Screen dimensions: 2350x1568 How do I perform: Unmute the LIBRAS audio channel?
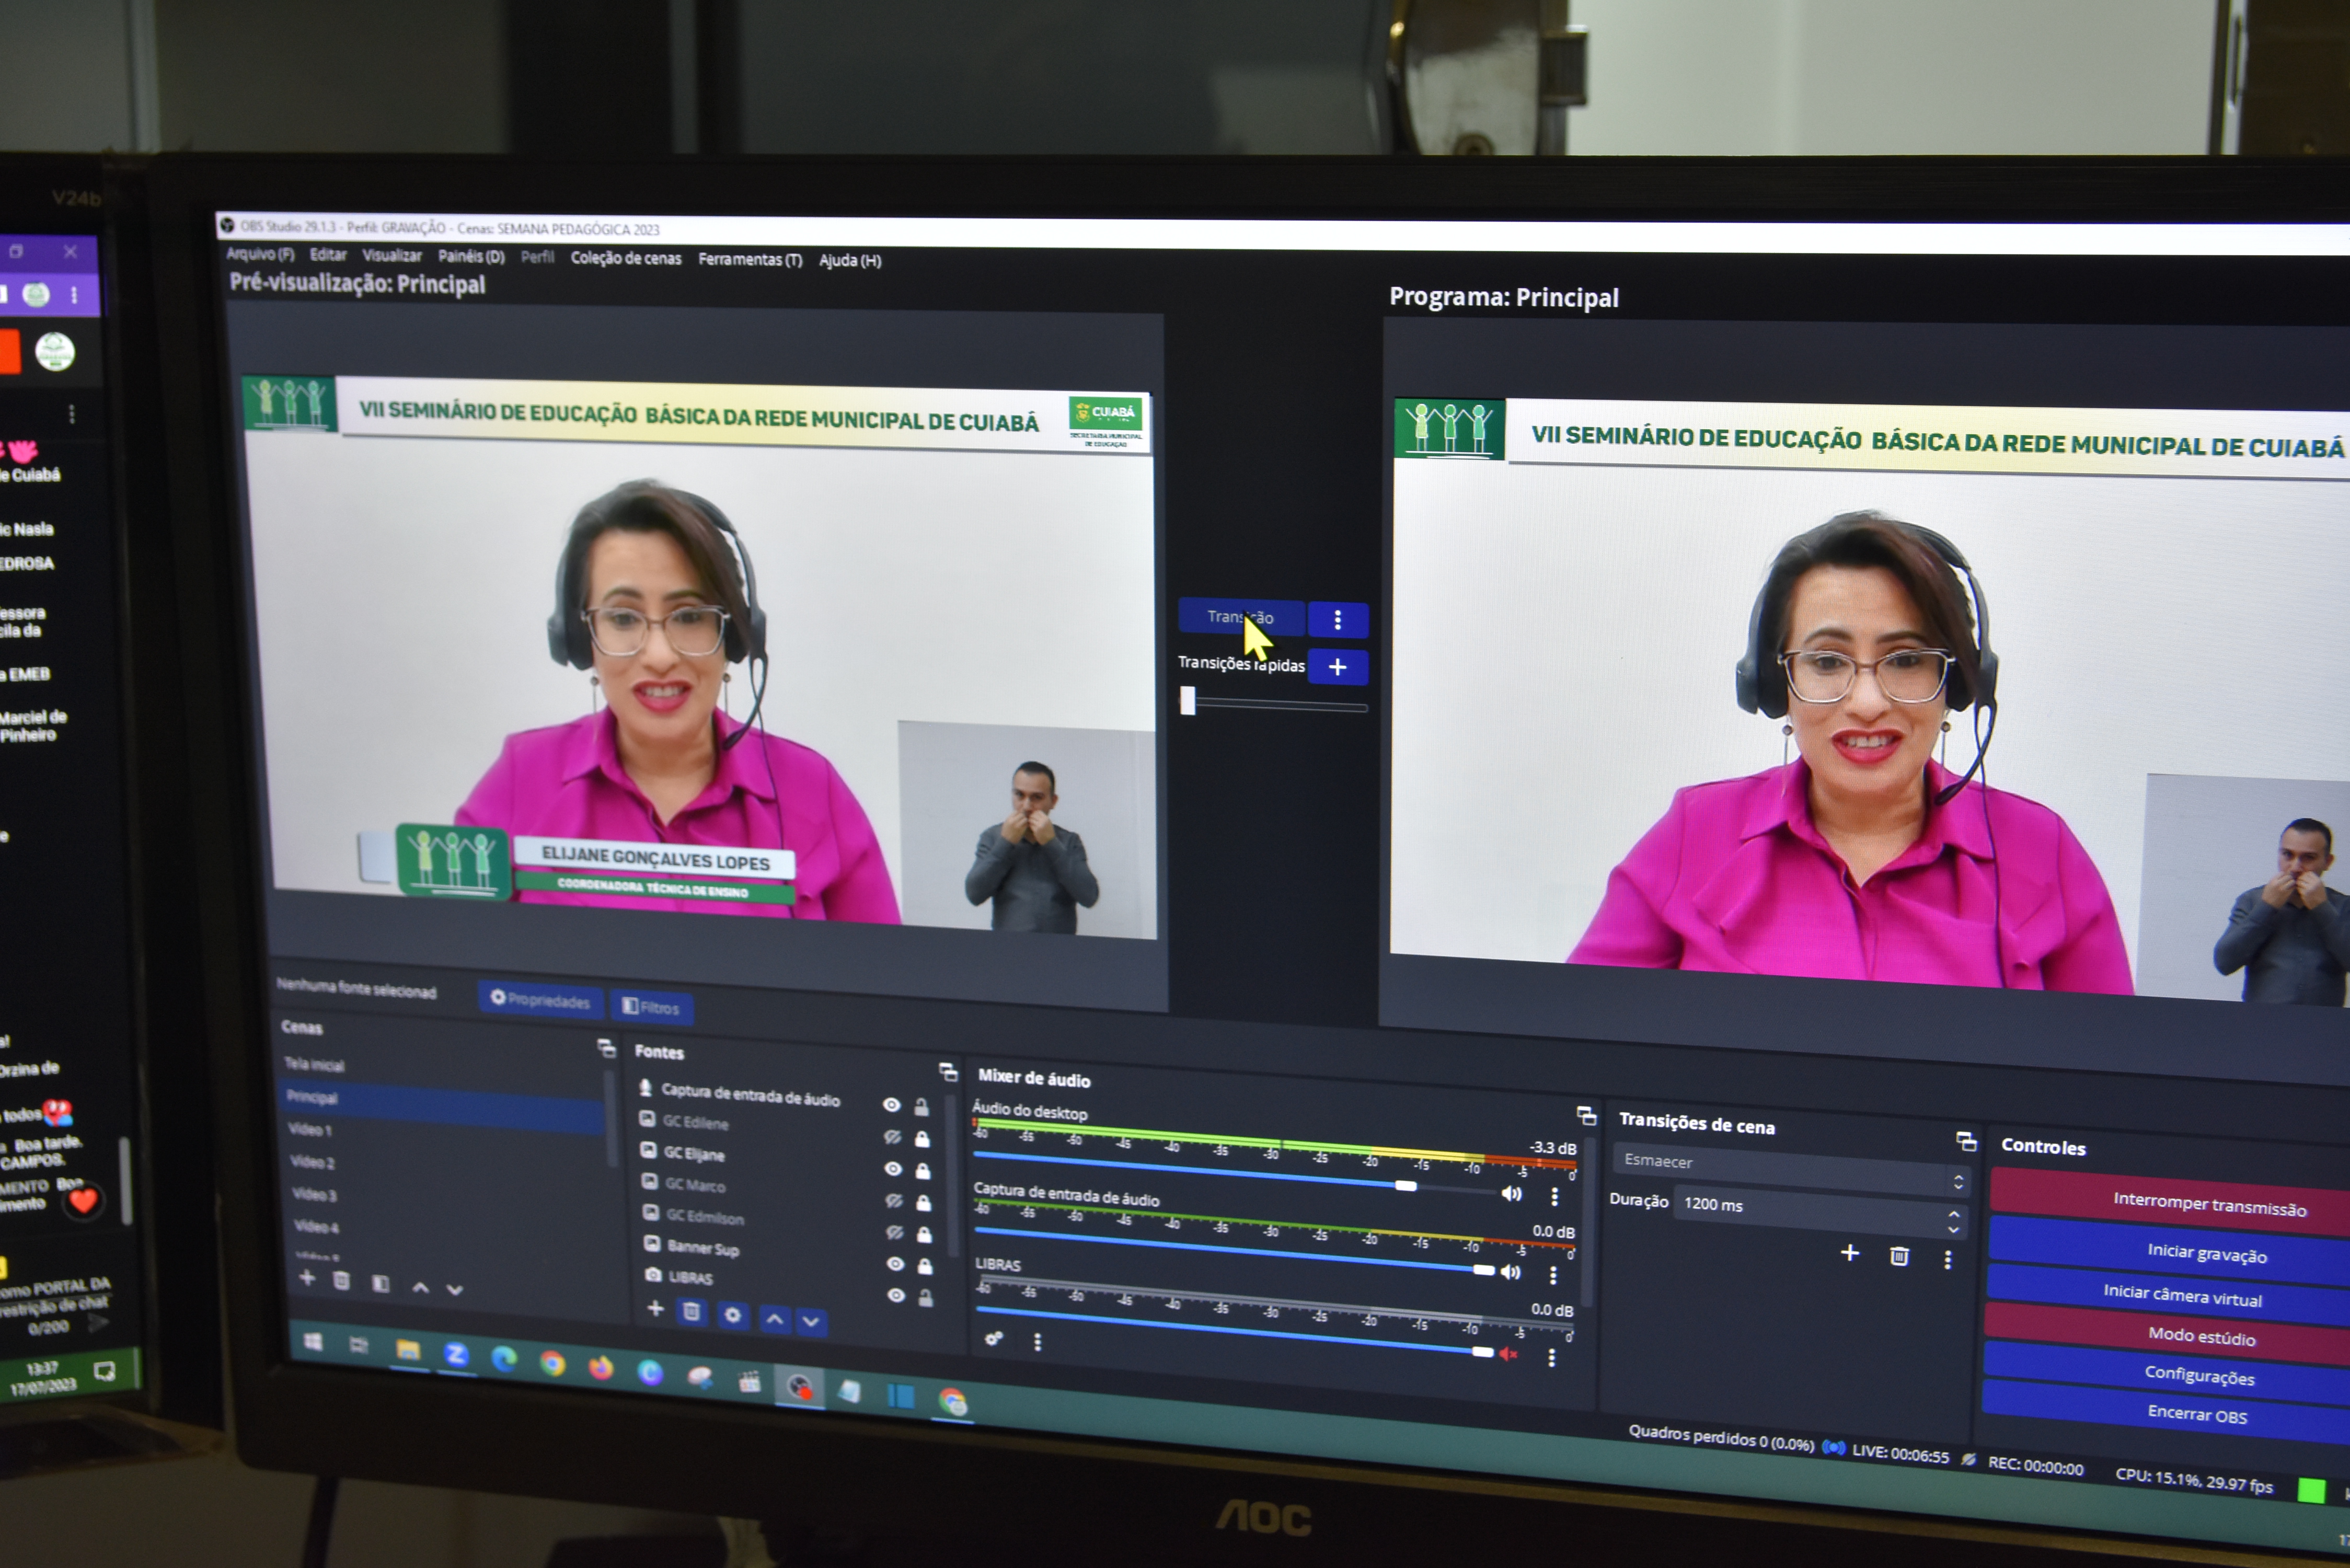pos(1509,1354)
